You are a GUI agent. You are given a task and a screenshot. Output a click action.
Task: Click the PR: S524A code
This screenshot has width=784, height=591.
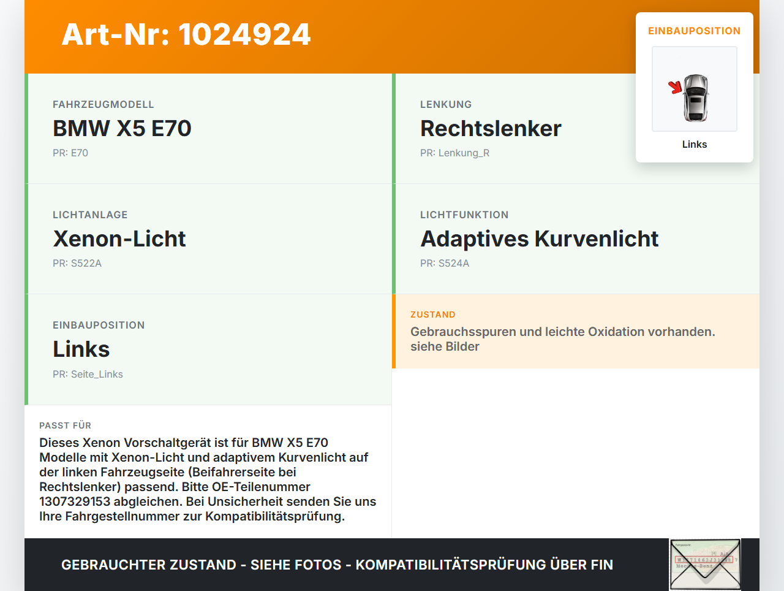444,263
